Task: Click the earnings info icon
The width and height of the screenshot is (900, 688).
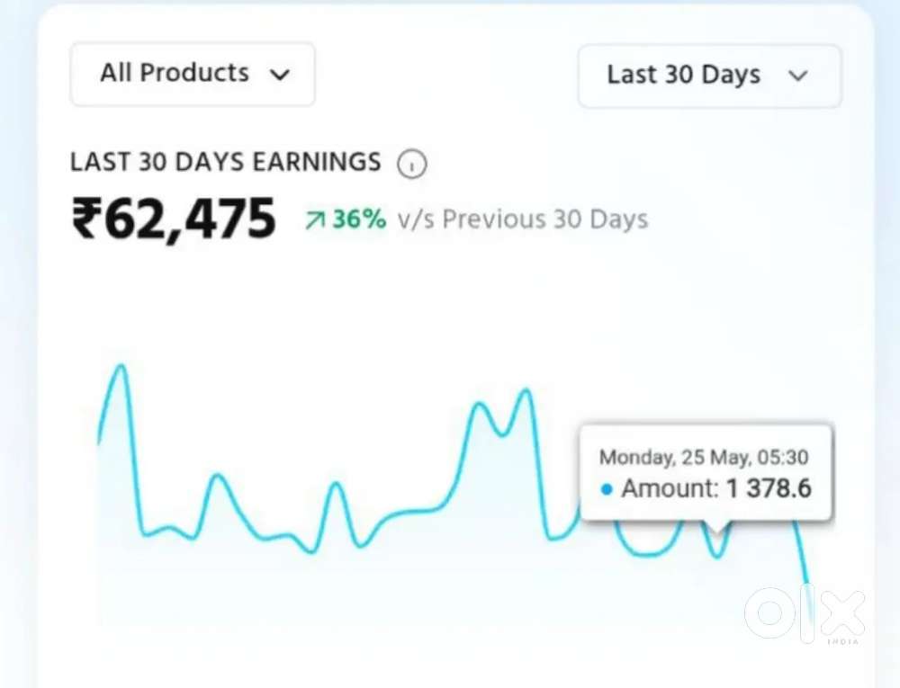Action: point(411,164)
